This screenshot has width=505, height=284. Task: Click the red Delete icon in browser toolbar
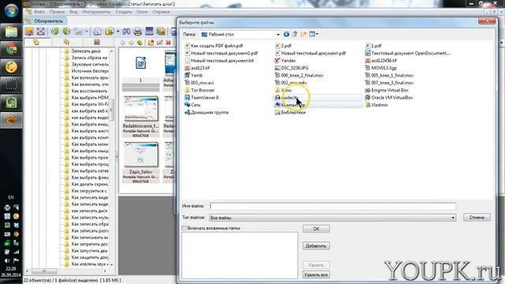pos(168,43)
